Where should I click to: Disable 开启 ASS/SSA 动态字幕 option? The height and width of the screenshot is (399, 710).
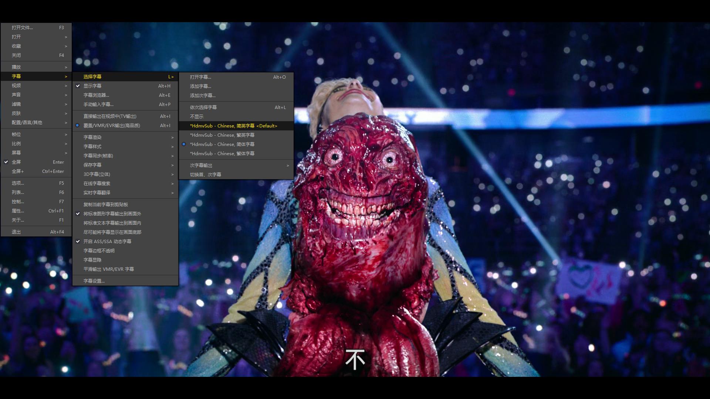[107, 241]
